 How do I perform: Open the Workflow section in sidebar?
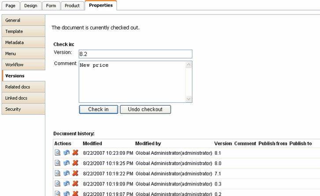pos(23,65)
